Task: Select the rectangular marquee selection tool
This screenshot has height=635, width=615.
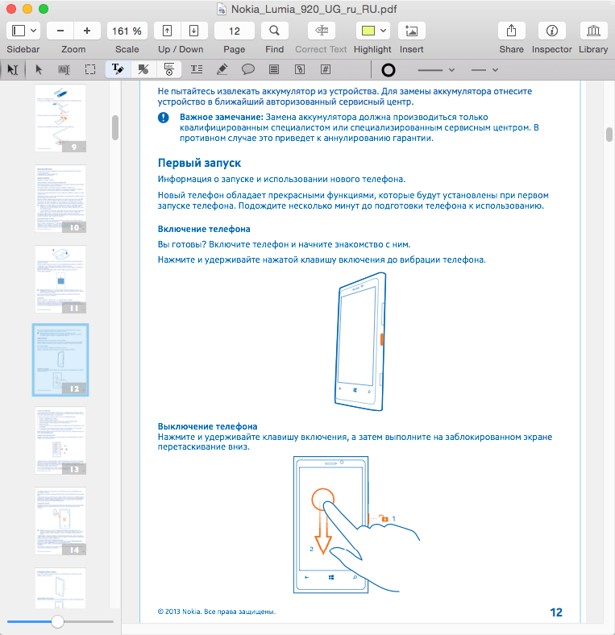Action: tap(90, 69)
